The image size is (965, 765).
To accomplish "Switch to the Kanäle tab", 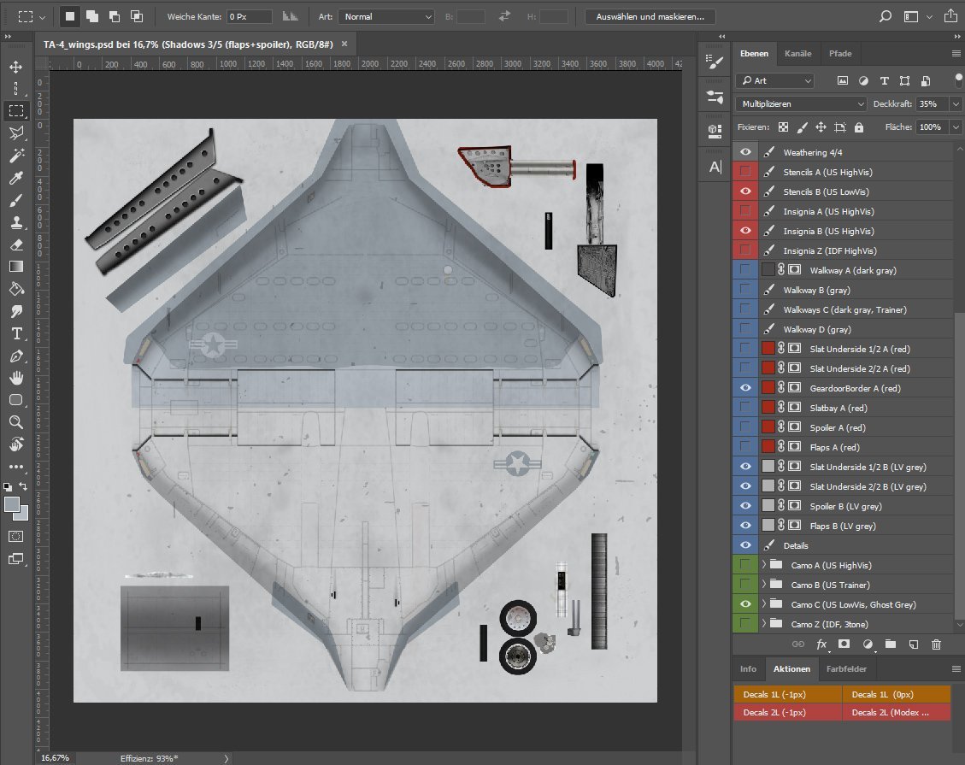I will [798, 53].
